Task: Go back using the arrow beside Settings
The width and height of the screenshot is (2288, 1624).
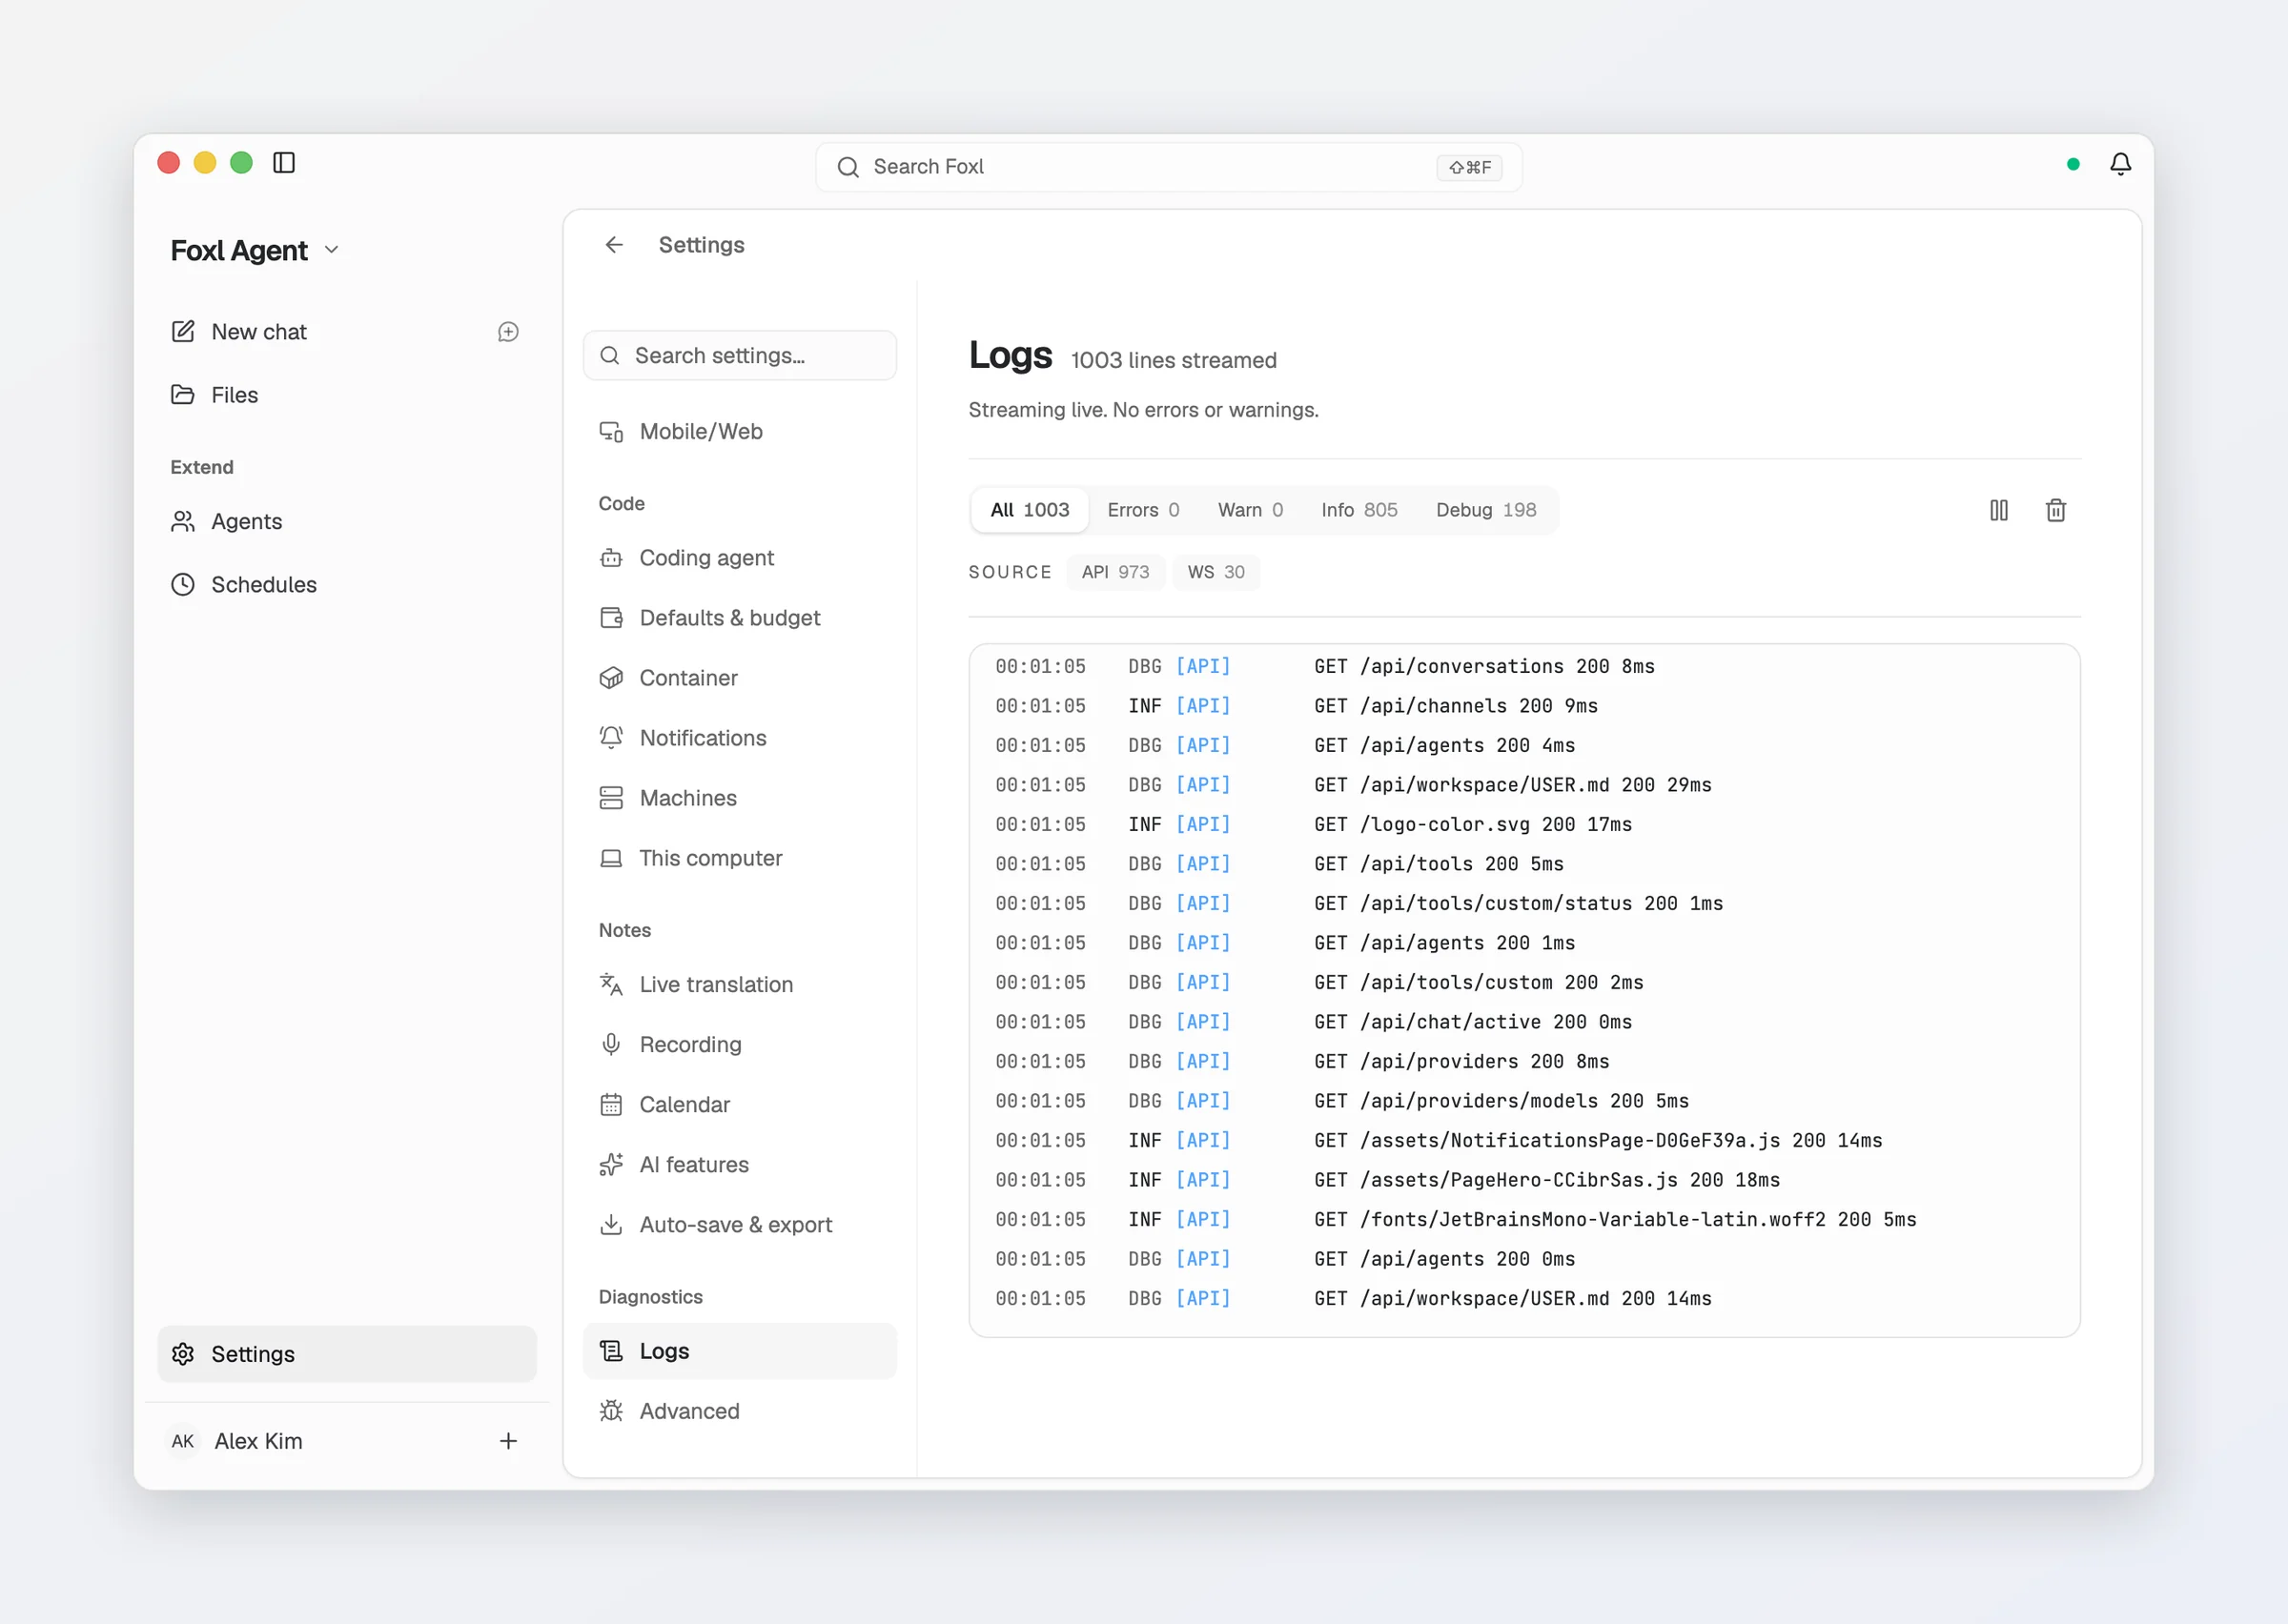Action: coord(614,245)
